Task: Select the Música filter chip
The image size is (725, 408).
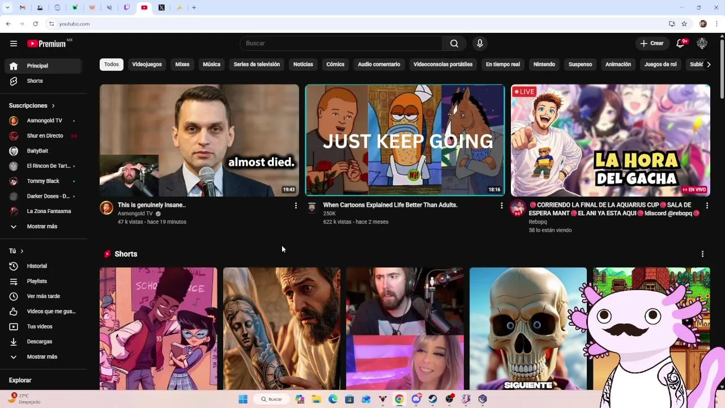Action: click(x=211, y=65)
